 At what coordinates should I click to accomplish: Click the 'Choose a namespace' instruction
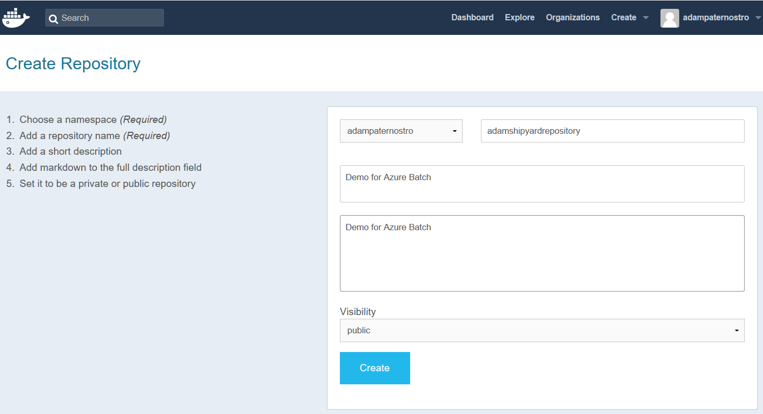coord(93,119)
